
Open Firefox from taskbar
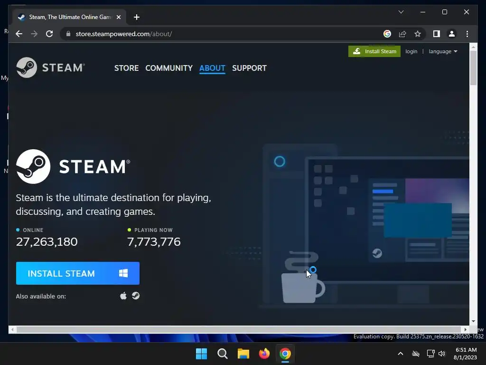264,354
